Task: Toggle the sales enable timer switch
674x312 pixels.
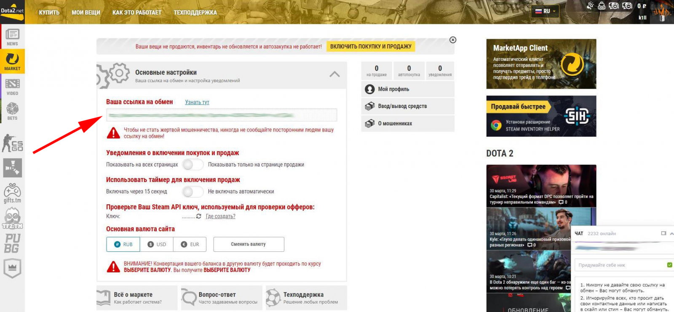Action: (193, 191)
